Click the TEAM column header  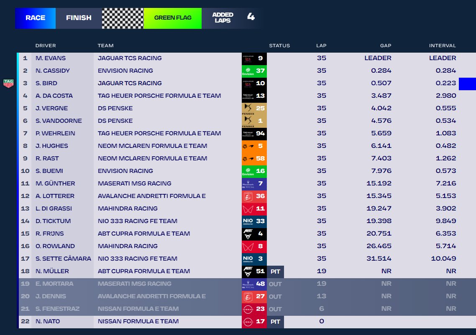(105, 46)
